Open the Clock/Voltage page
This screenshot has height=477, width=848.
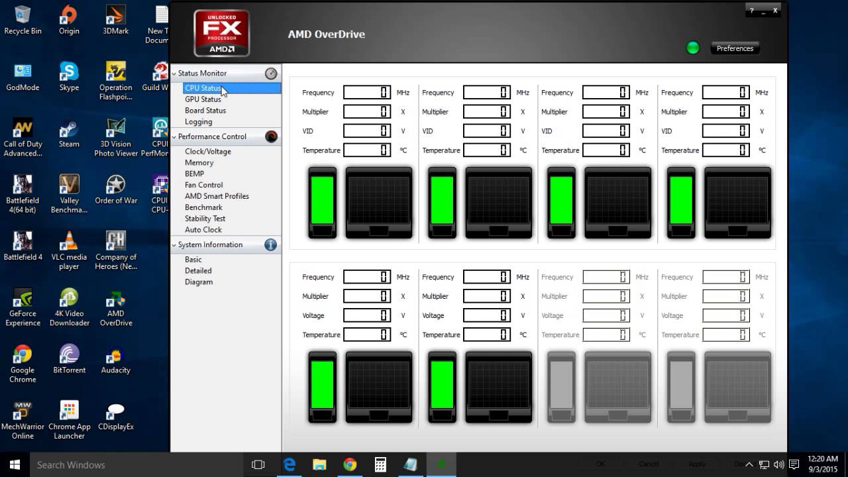click(208, 152)
